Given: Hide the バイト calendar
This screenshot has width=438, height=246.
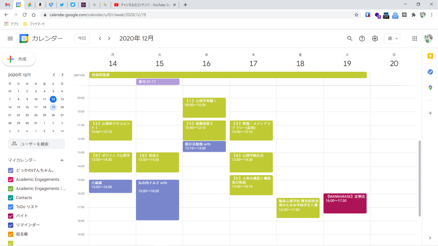Looking at the screenshot, I should 11,216.
